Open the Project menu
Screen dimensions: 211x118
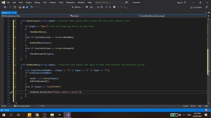tap(29, 2)
